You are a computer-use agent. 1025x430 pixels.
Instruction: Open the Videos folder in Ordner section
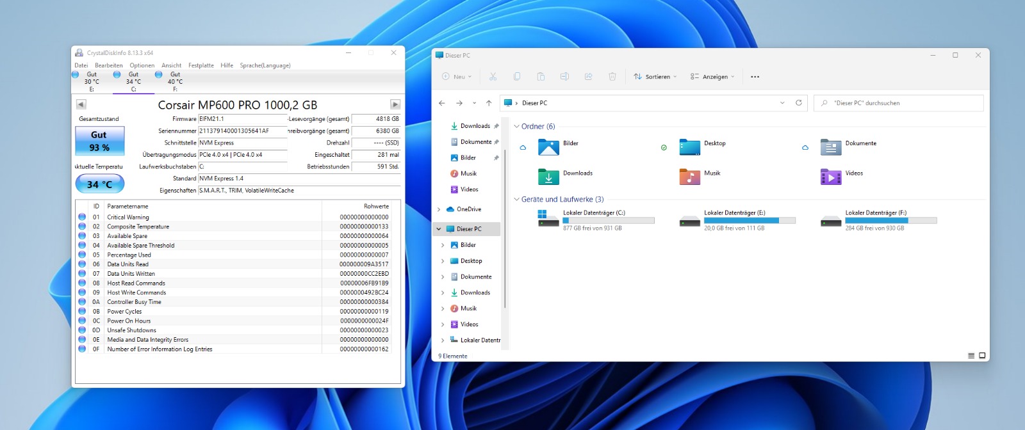point(842,177)
